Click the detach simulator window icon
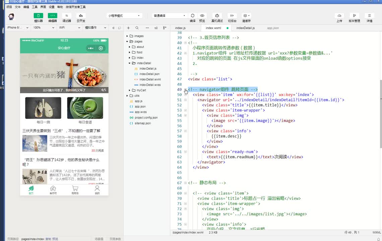Screen dimensions: 382x241 (119, 28)
